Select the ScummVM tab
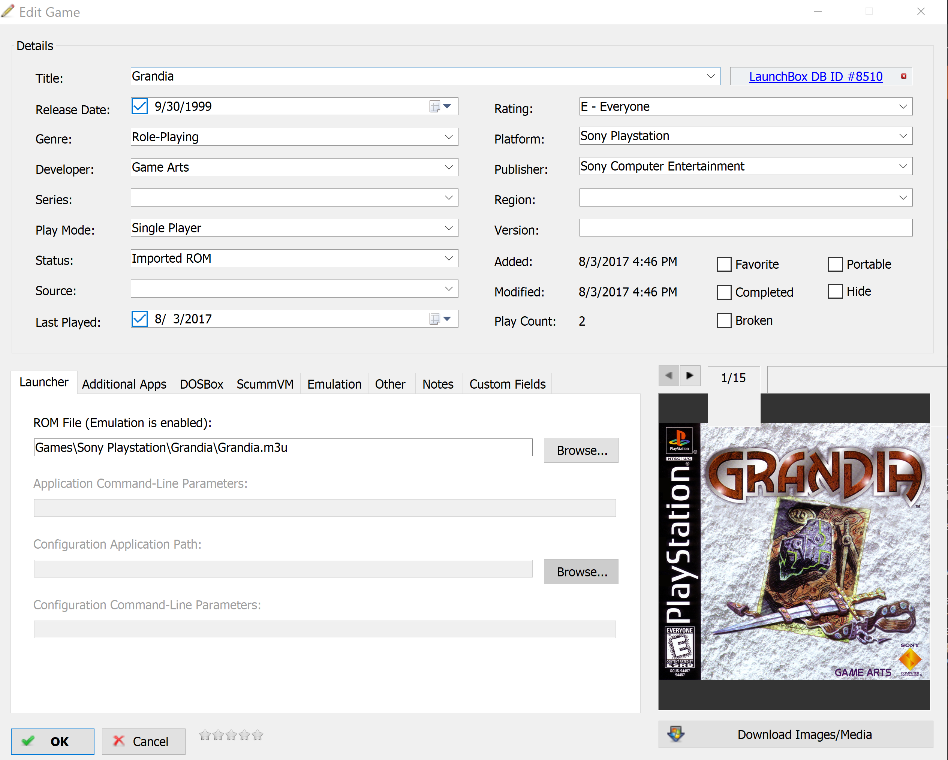The height and width of the screenshot is (760, 948). click(x=265, y=384)
